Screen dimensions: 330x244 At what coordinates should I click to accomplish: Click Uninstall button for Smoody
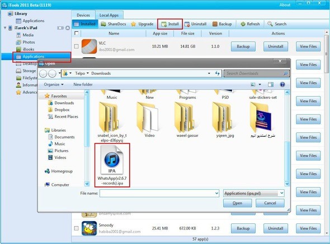coord(276,228)
